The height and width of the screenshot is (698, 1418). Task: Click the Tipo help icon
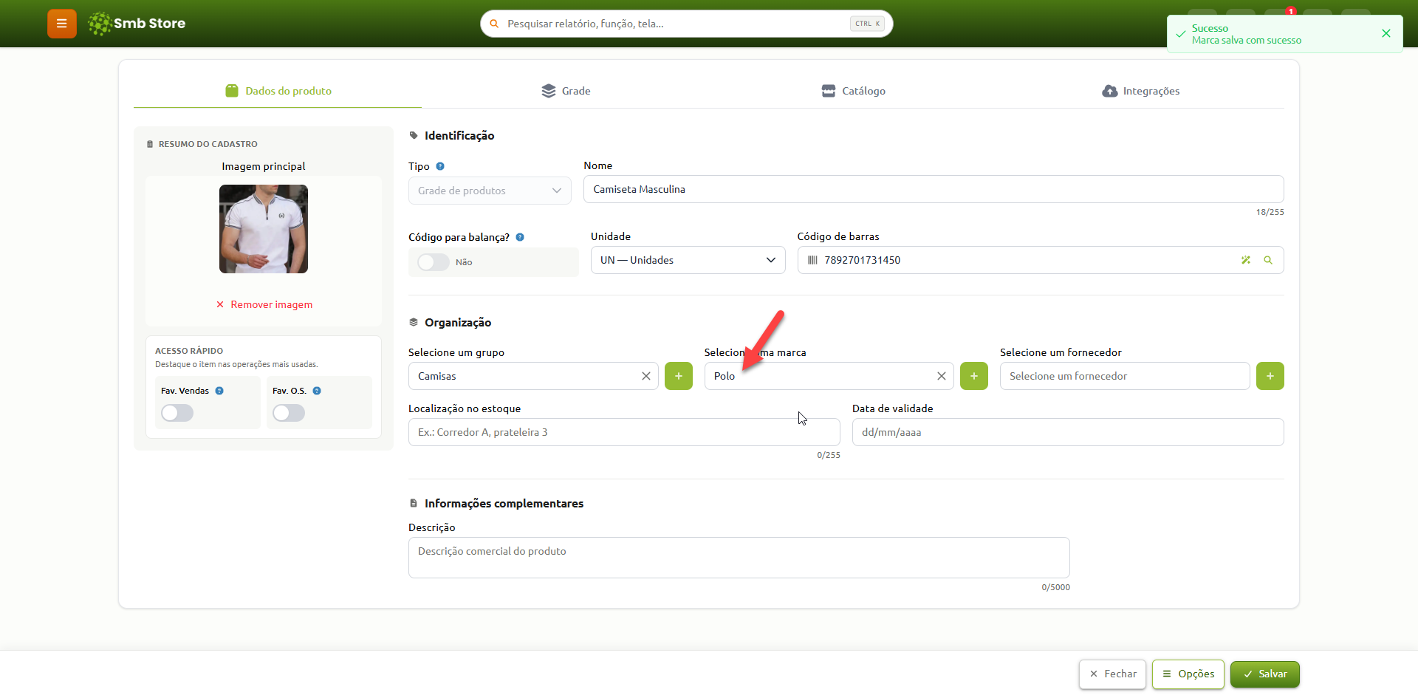[440, 166]
